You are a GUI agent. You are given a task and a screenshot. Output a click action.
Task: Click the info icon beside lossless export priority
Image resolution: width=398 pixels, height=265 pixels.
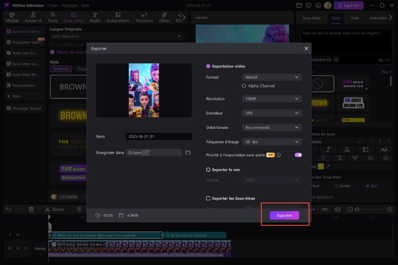pyautogui.click(x=278, y=155)
